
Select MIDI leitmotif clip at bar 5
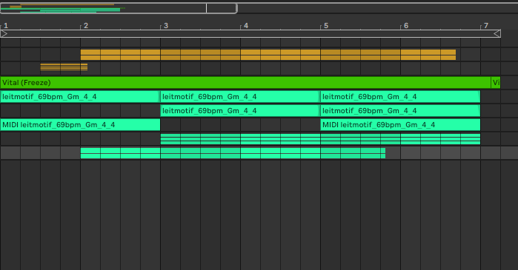(x=400, y=124)
